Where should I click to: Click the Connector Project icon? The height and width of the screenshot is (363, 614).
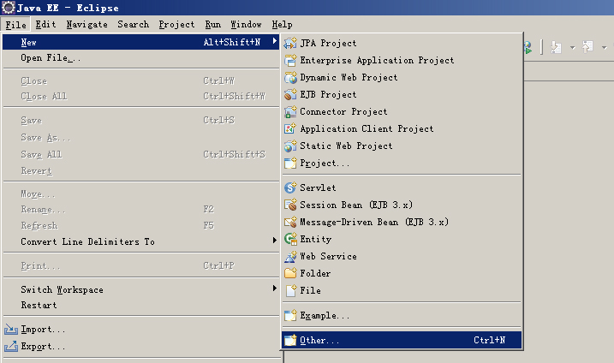click(x=290, y=111)
